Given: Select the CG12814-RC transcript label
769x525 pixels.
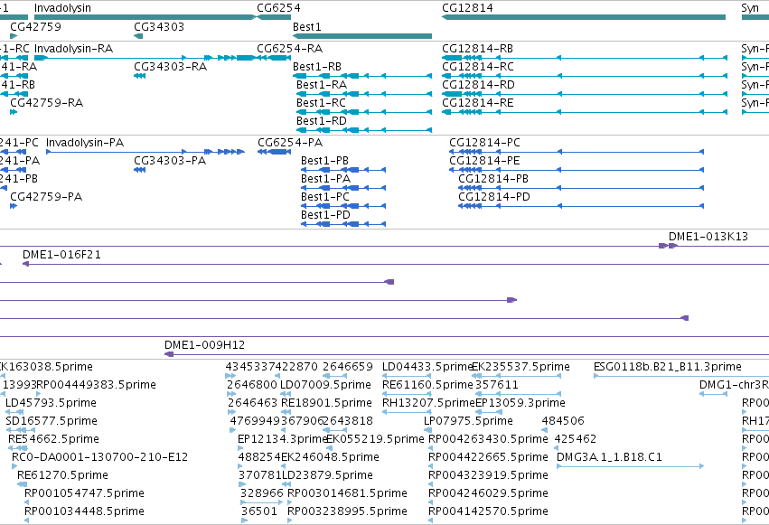Looking at the screenshot, I should tap(478, 67).
